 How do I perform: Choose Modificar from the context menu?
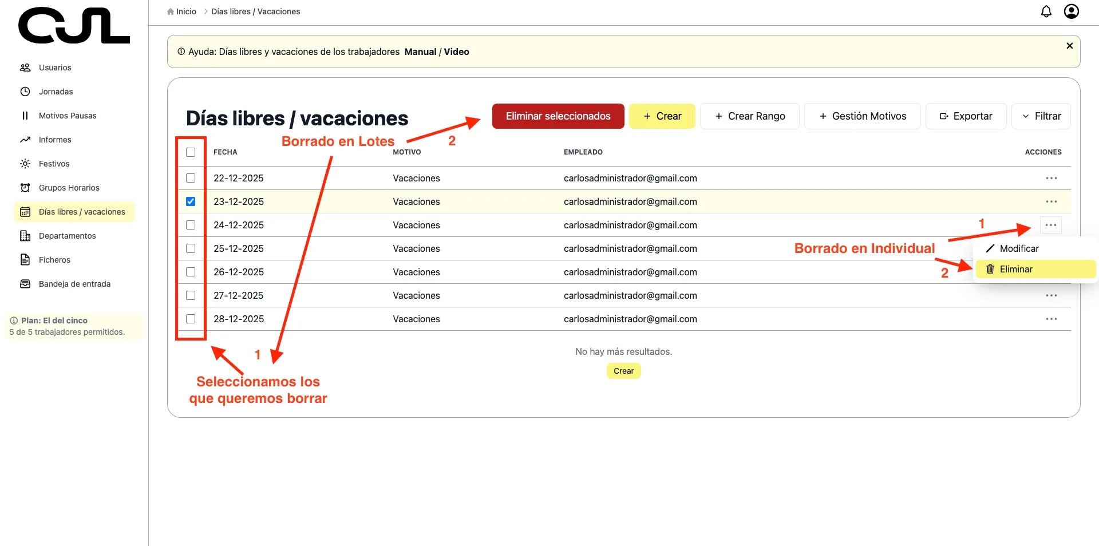[x=1018, y=248]
